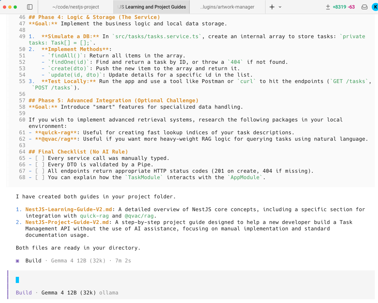Click the purple Build square status icon
Viewport: 378px width, 303px height.
(x=18, y=261)
